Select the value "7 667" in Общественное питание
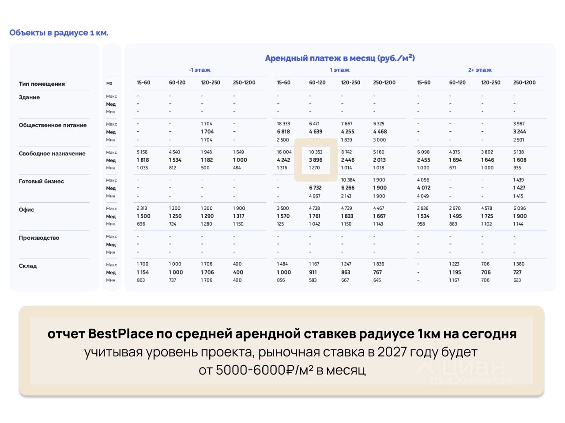 pyautogui.click(x=347, y=124)
